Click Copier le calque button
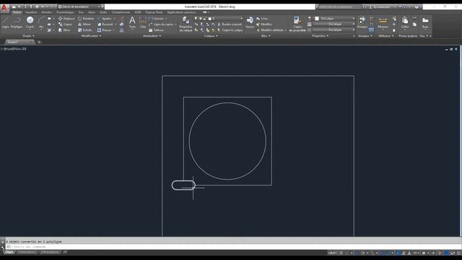 230,30
